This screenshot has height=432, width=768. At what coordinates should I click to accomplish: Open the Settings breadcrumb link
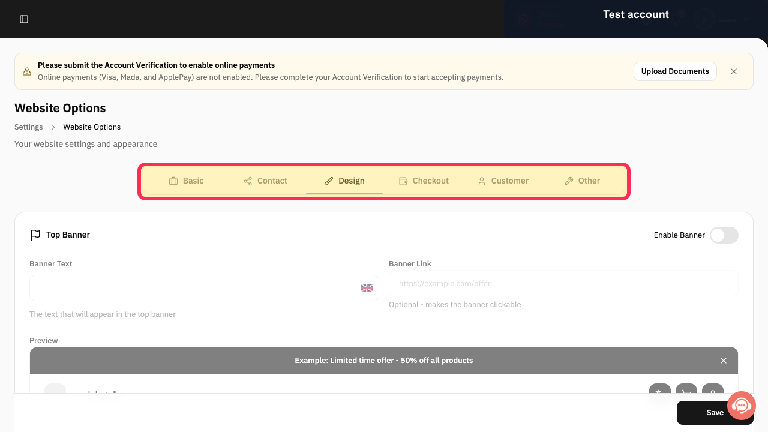tap(29, 127)
